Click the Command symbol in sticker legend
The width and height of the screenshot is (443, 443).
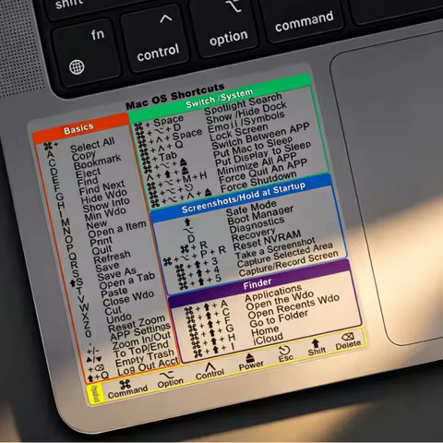[126, 385]
